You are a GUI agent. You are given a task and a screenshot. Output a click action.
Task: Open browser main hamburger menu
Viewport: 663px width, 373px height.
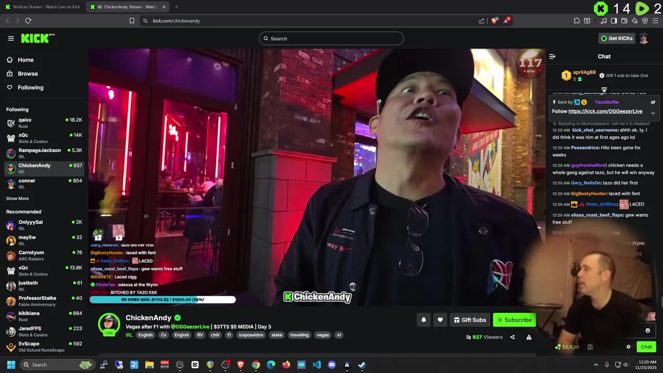point(656,21)
